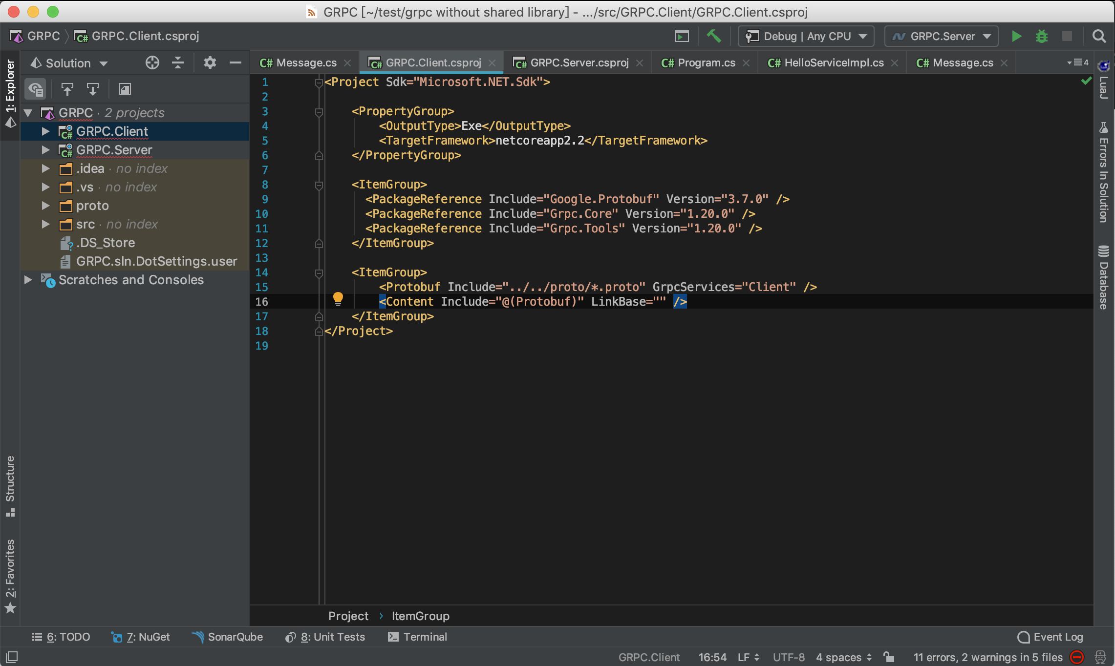Click the navigate down arrow toolbar icon
This screenshot has width=1115, height=666.
pos(92,89)
